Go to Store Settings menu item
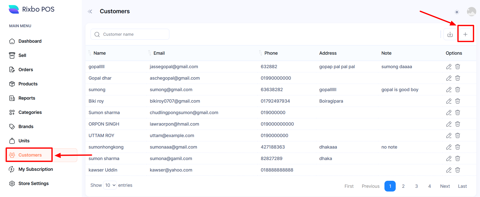Viewport: 480px width, 197px height. [33, 184]
